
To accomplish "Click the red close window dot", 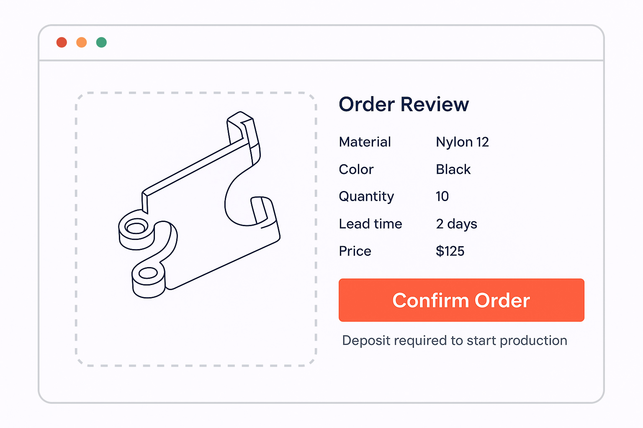I will 62,42.
